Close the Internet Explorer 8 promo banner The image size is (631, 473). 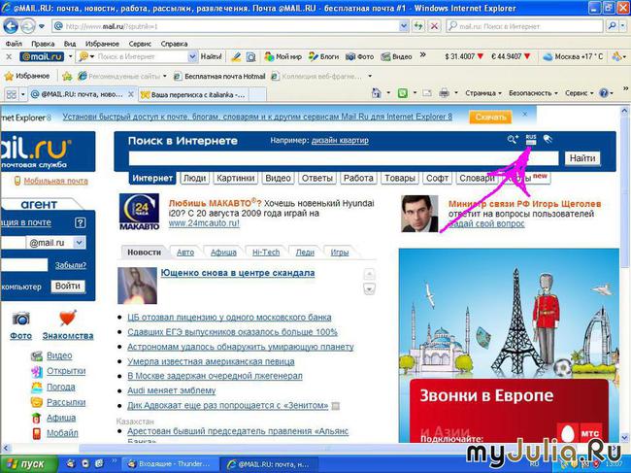[x=524, y=115]
